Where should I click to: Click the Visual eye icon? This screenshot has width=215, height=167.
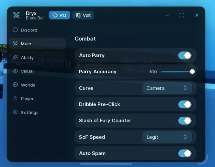[15, 71]
